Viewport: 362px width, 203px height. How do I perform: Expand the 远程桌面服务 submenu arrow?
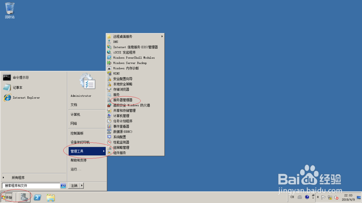(162, 36)
